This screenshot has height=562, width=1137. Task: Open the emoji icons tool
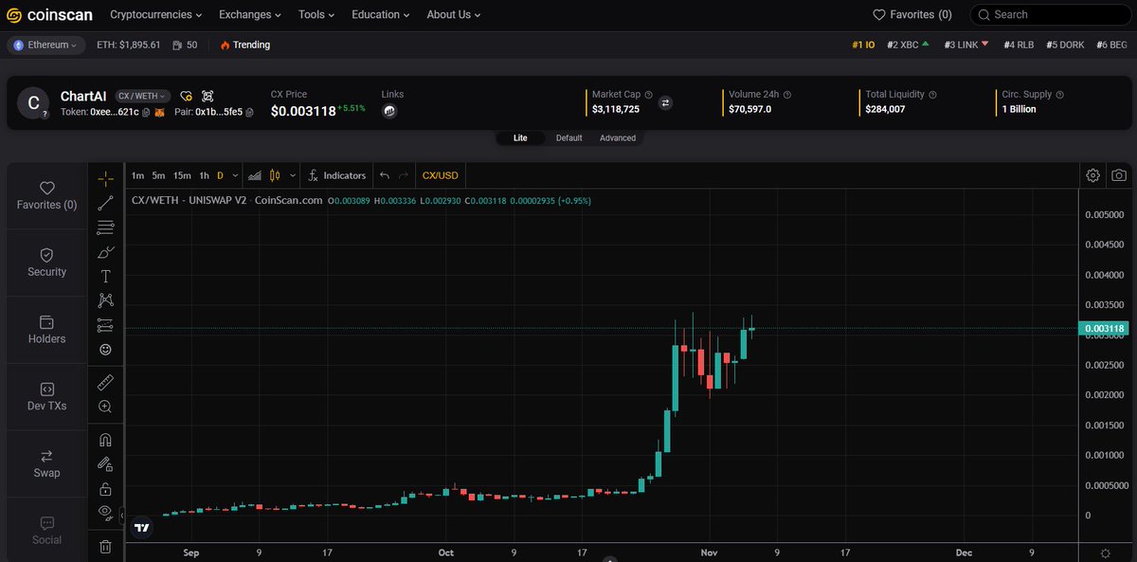coord(105,350)
